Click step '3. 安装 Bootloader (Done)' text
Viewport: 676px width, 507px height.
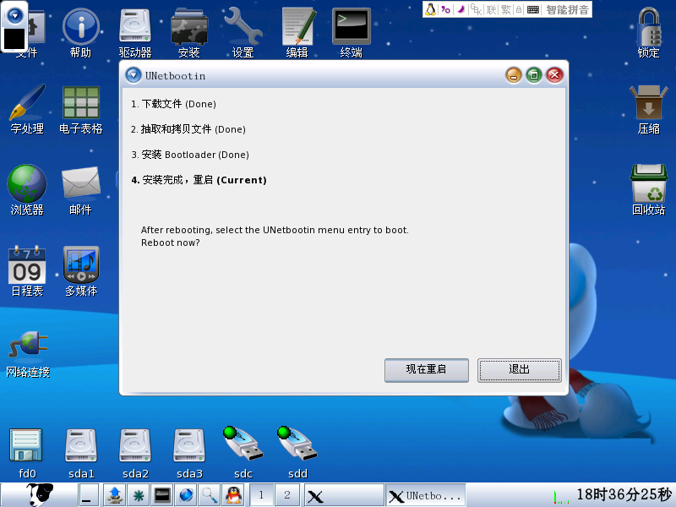tap(190, 155)
